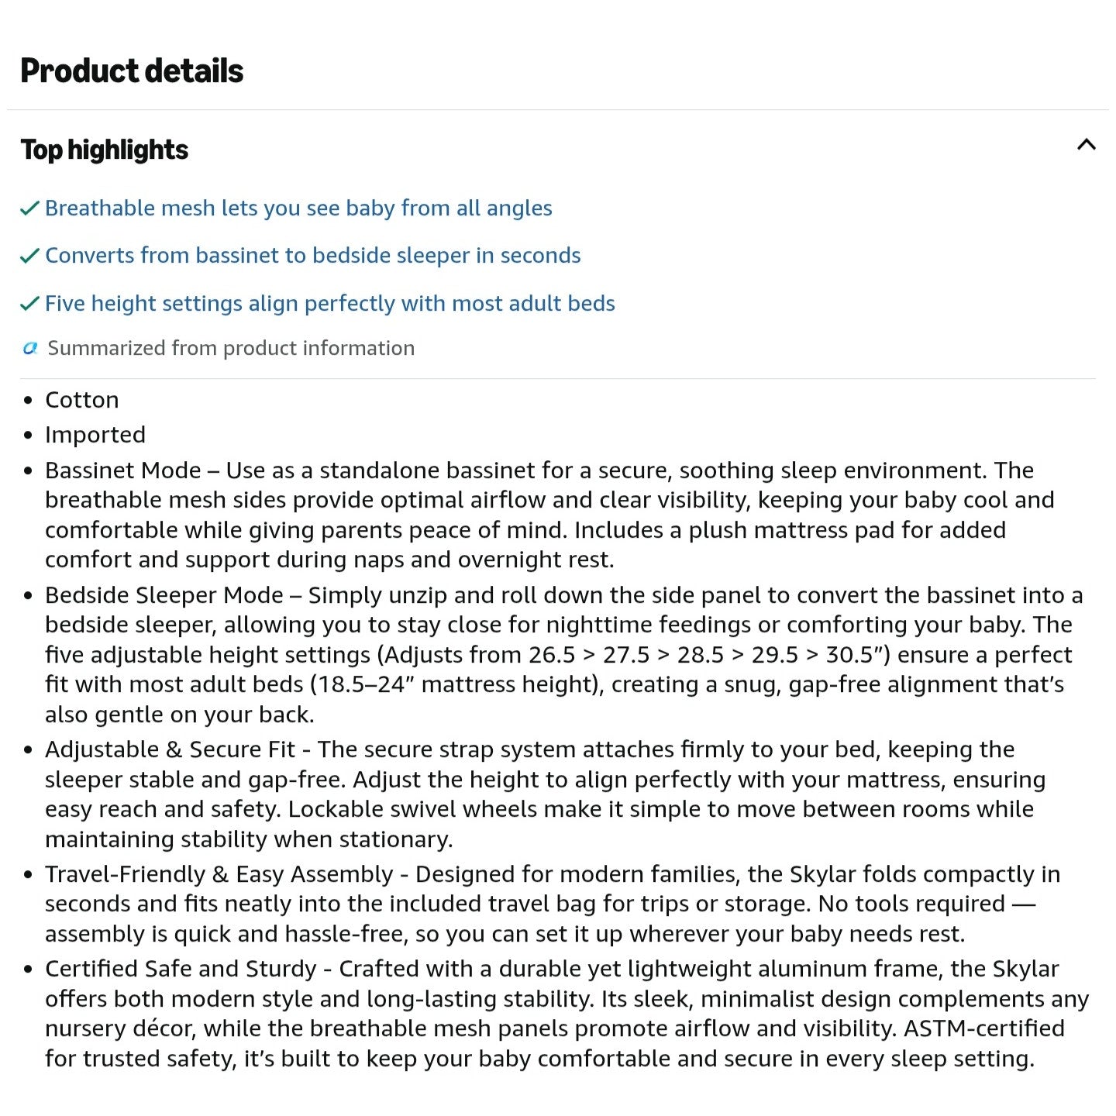This screenshot has height=1116, width=1116.
Task: Click the AI summary icon
Action: coord(30,349)
